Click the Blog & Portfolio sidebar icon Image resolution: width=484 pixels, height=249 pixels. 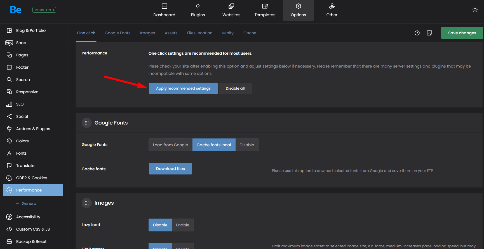click(x=9, y=30)
